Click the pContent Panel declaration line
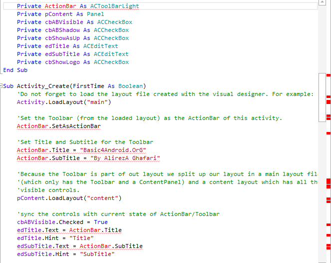 pos(60,14)
